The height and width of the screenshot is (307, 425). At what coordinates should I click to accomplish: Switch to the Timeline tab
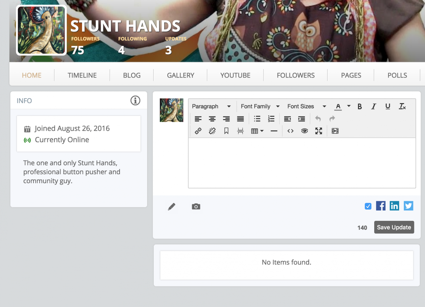point(82,75)
